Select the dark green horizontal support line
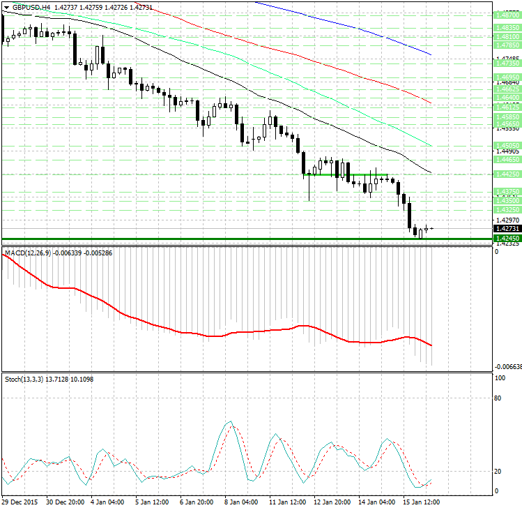Viewport: 522px width, 510px height. pyautogui.click(x=247, y=239)
